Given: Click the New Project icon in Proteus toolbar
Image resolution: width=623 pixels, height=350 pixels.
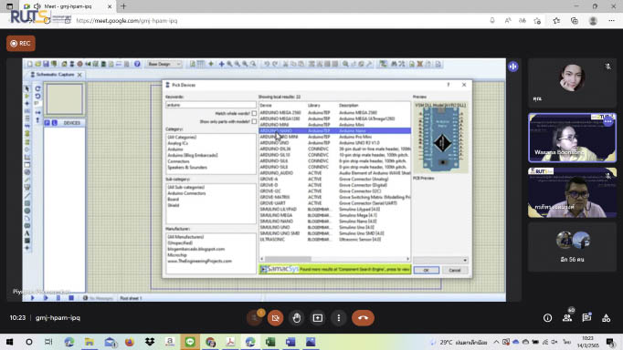Looking at the screenshot, I should (x=30, y=64).
